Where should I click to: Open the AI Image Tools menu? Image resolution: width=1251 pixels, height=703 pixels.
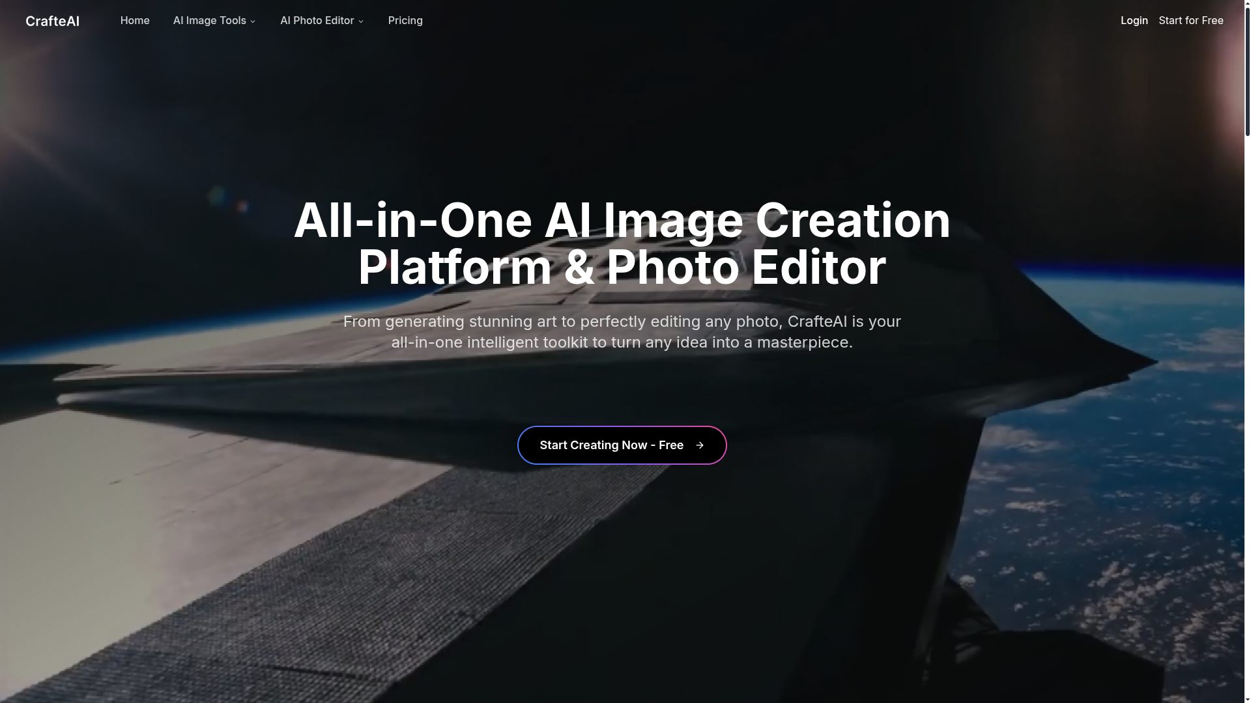point(209,21)
